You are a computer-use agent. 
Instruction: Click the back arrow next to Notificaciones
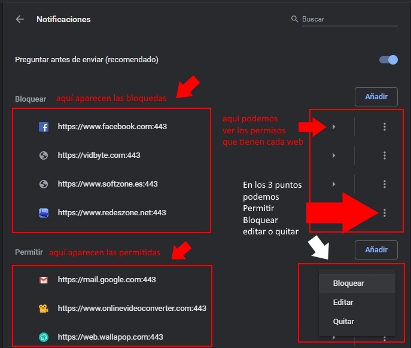click(20, 19)
